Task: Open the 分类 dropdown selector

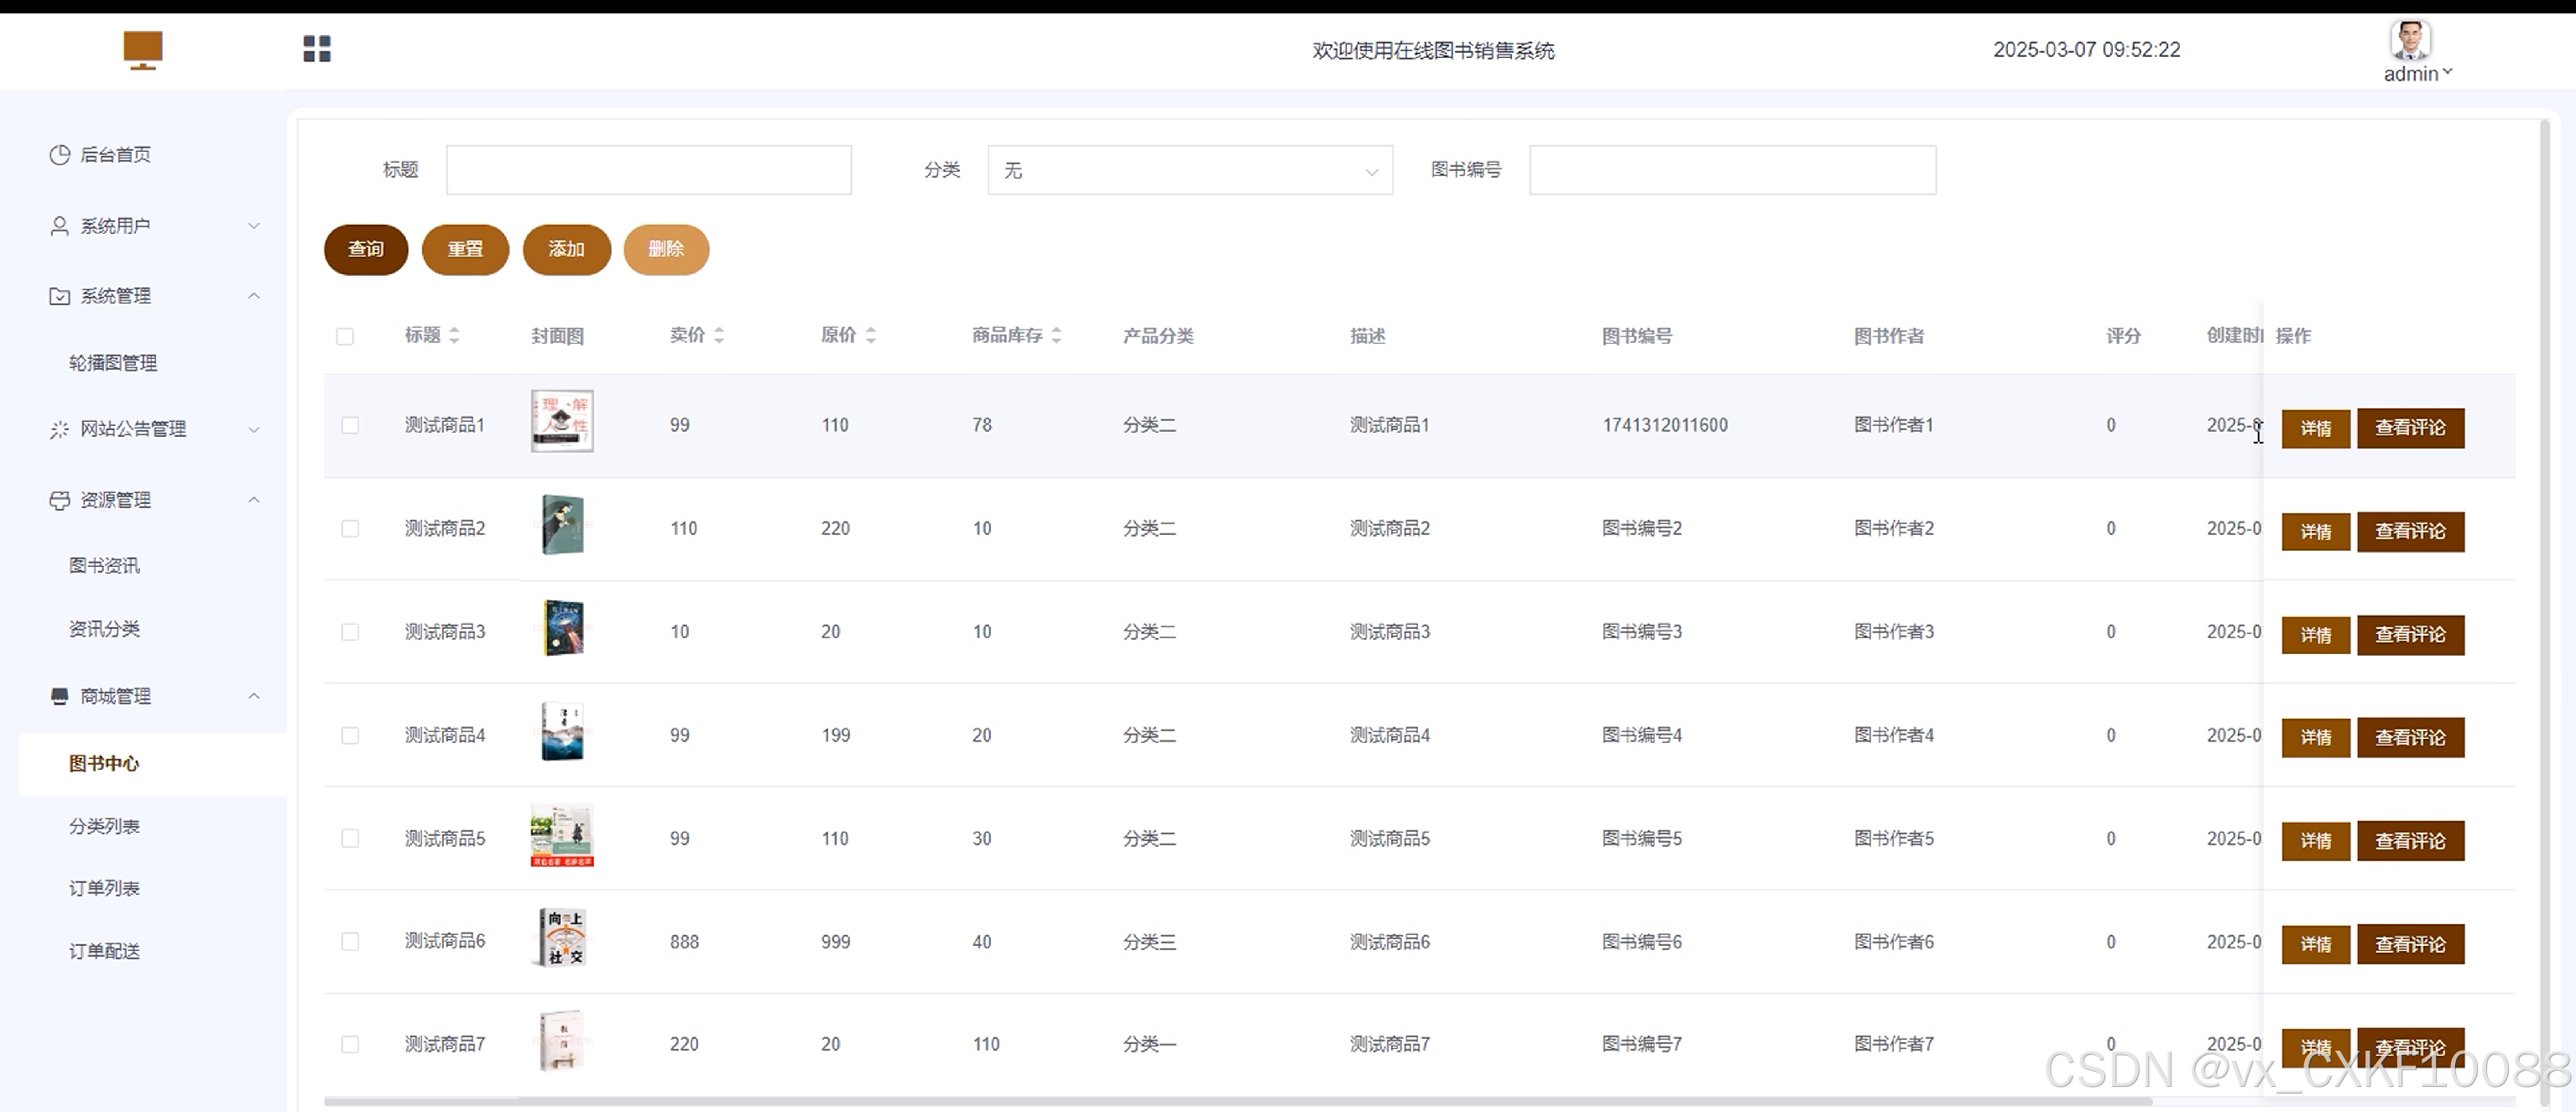Action: 1190,171
